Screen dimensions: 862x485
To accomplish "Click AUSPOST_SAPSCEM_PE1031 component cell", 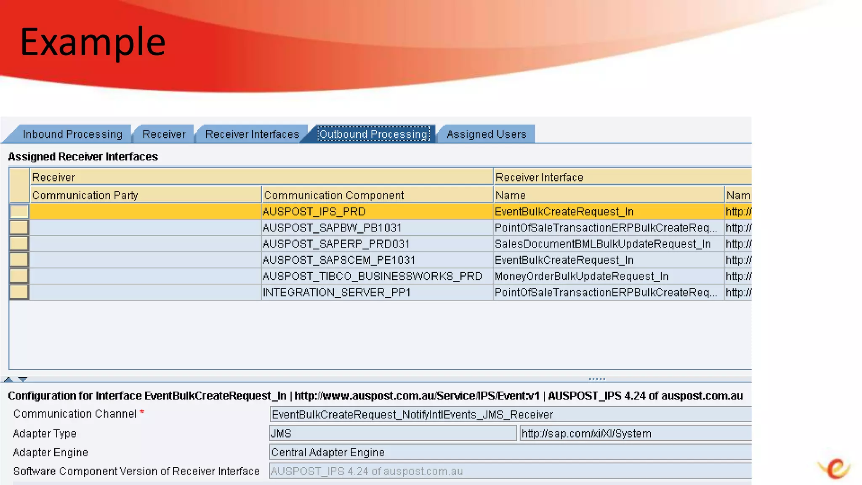I will click(377, 260).
